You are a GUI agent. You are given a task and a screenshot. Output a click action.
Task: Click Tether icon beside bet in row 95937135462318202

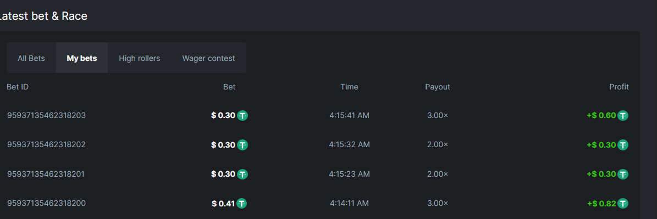coord(242,145)
